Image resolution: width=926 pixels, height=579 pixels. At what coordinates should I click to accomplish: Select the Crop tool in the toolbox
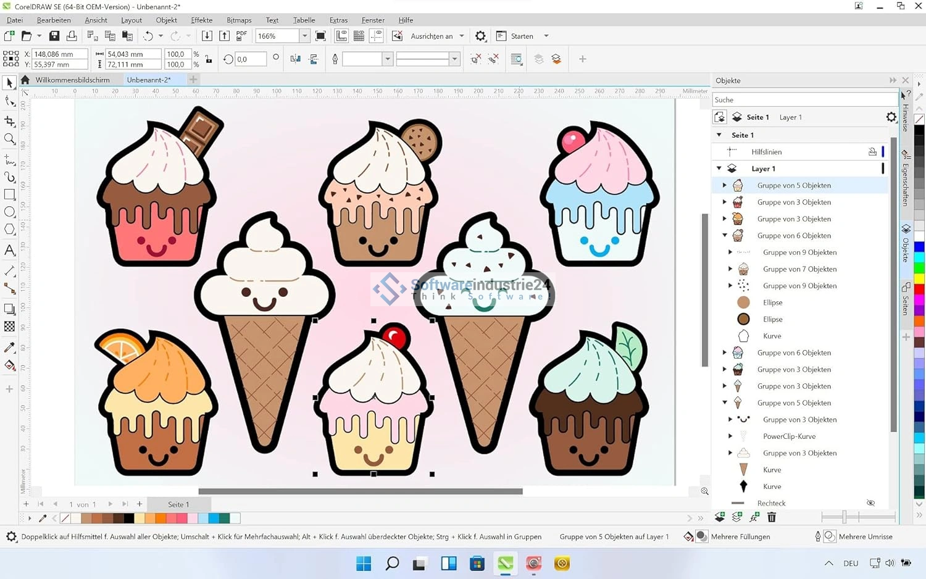click(9, 121)
